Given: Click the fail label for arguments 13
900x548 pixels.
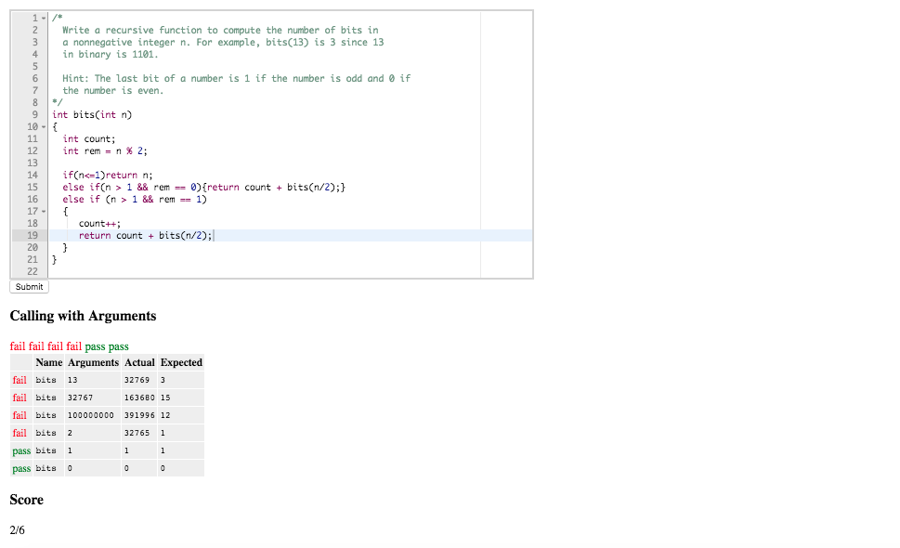Looking at the screenshot, I should [19, 380].
